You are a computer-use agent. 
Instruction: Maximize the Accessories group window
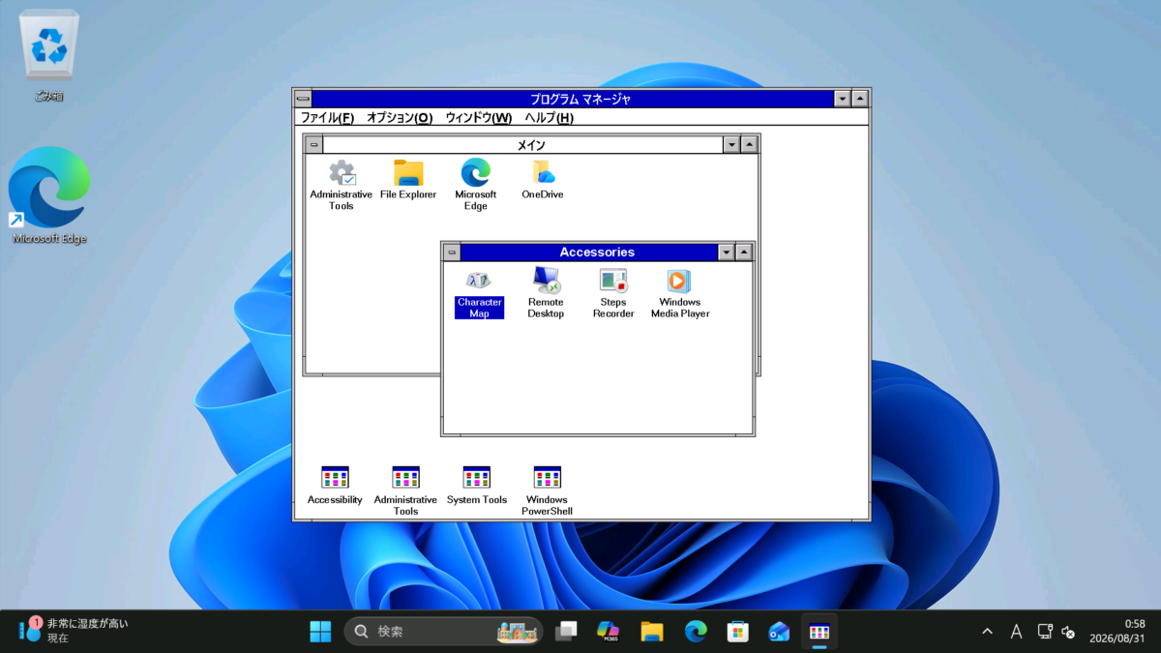click(744, 252)
